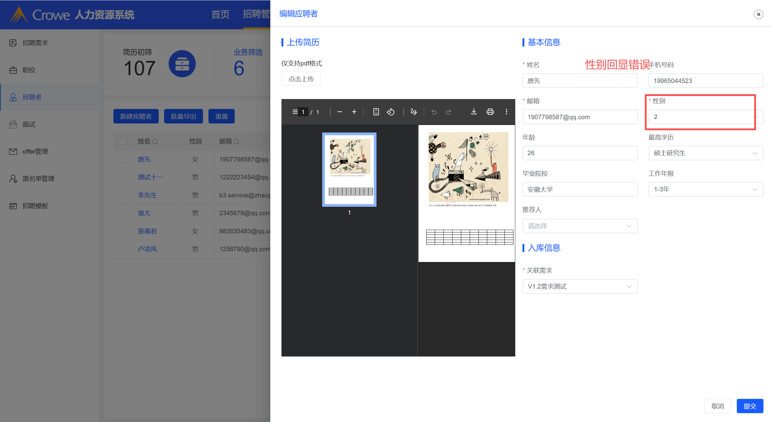Click the fit-to-page icon in PDF toolbar
Screen dimensions: 772x422
376,112
